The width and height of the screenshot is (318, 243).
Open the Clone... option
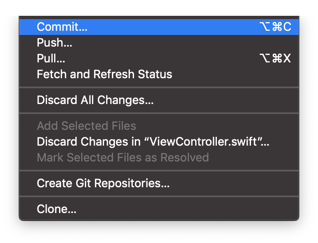[159, 209]
